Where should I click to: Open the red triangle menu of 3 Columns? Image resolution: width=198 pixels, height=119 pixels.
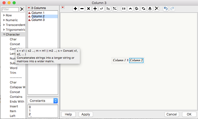coord(29,8)
